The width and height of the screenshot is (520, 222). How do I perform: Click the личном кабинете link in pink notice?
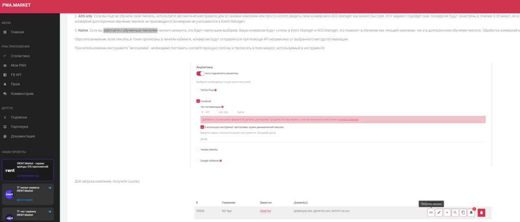349,120
